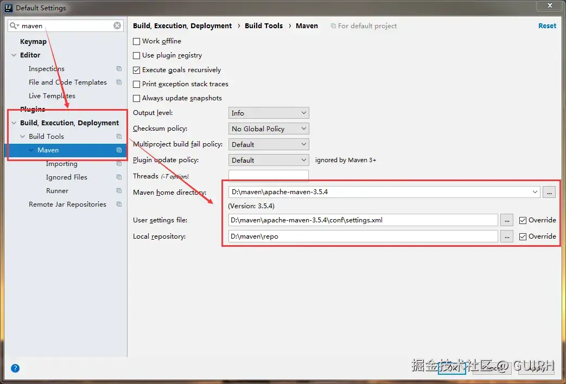Browse for User settings file
The width and height of the screenshot is (566, 384).
pyautogui.click(x=507, y=220)
